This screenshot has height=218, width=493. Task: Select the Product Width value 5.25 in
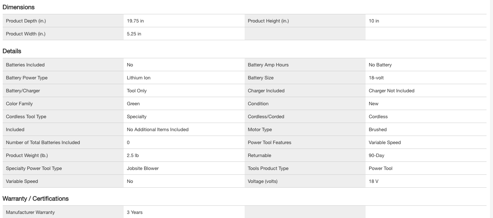(134, 34)
